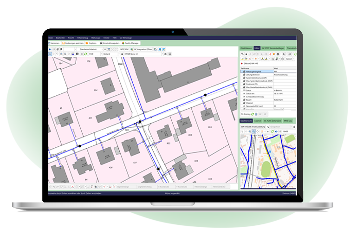Click the camera snapshot icon beside the coordinate system

[164, 54]
